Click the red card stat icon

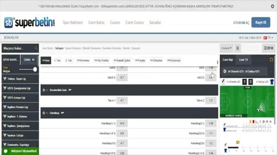(x=254, y=121)
